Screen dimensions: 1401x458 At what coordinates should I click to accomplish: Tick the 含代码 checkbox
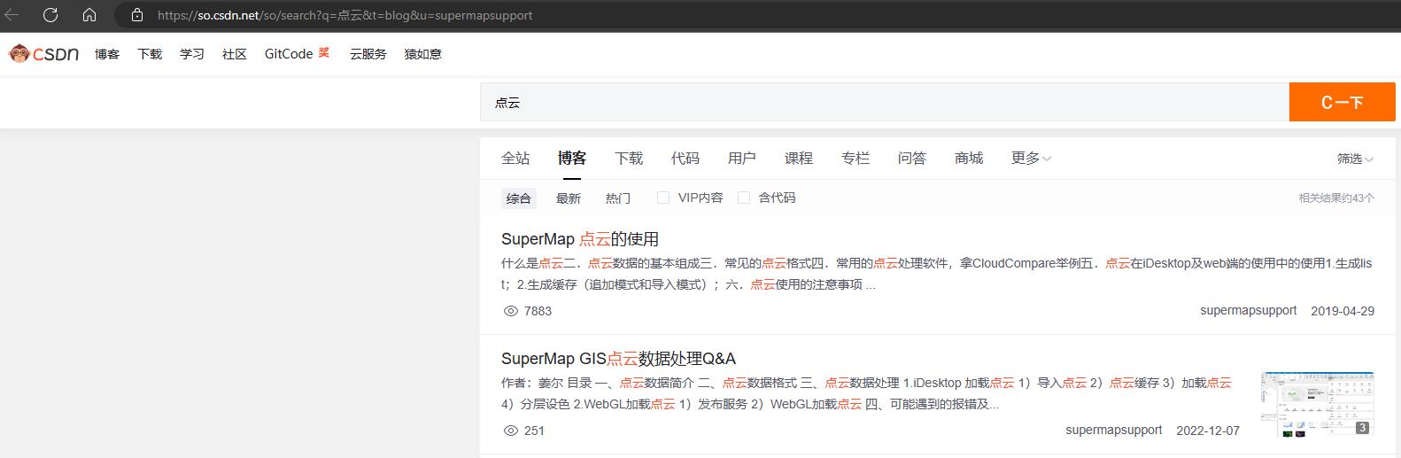click(x=744, y=198)
